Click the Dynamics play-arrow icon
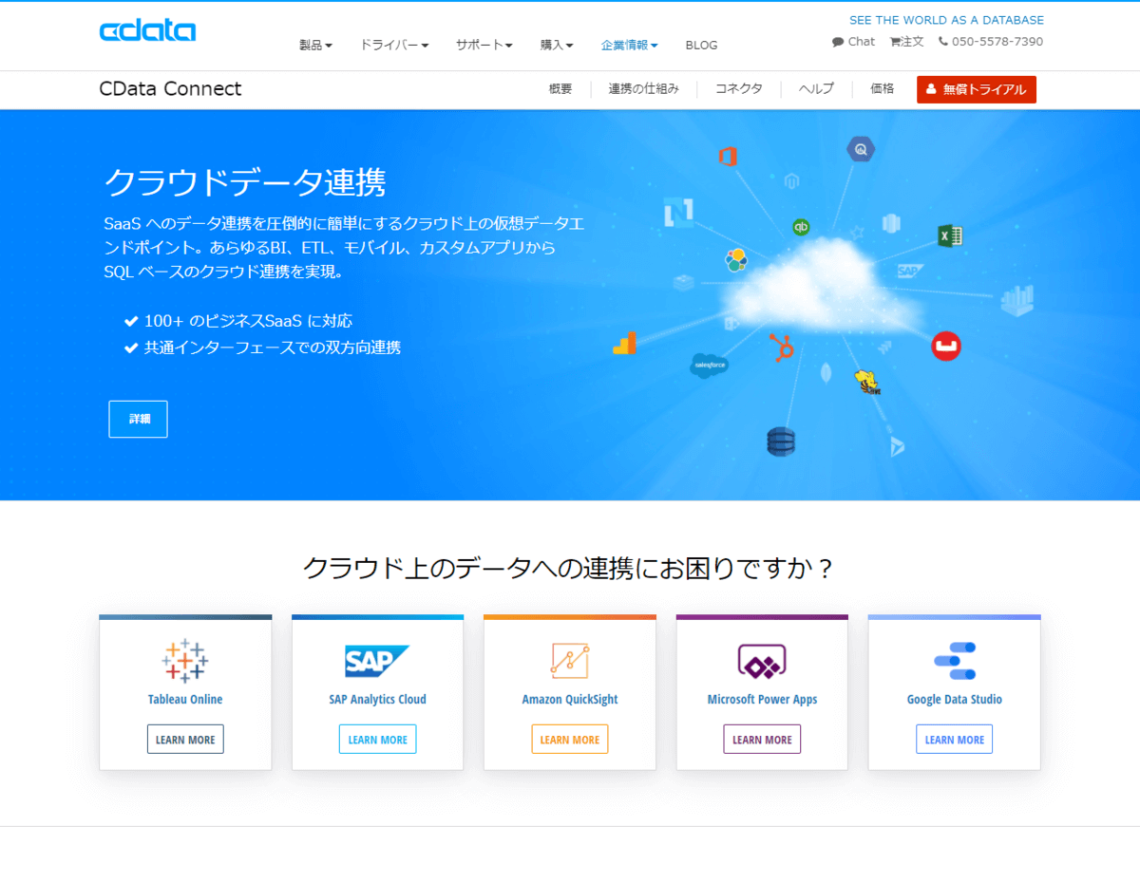The width and height of the screenshot is (1140, 883). click(x=897, y=445)
